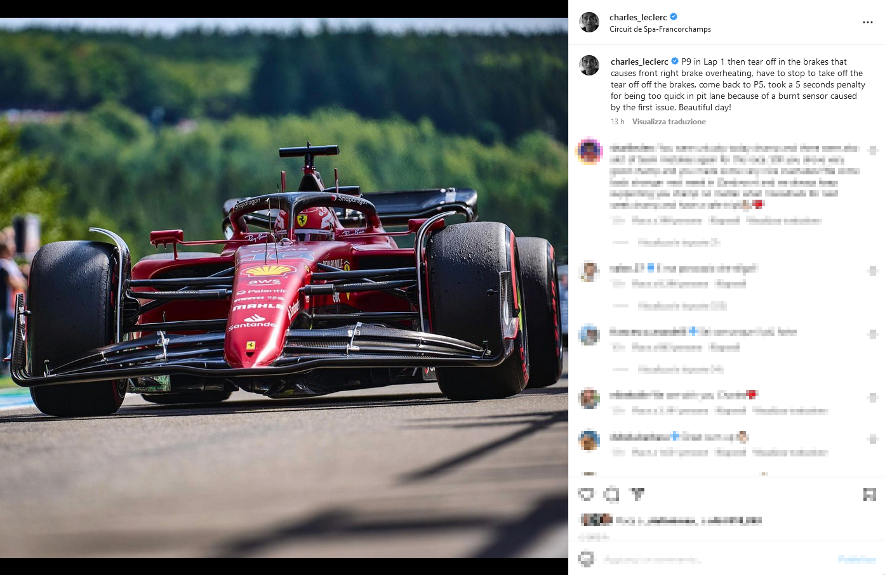The height and width of the screenshot is (575, 885).
Task: Open the three-dot more options menu
Action: pyautogui.click(x=867, y=22)
